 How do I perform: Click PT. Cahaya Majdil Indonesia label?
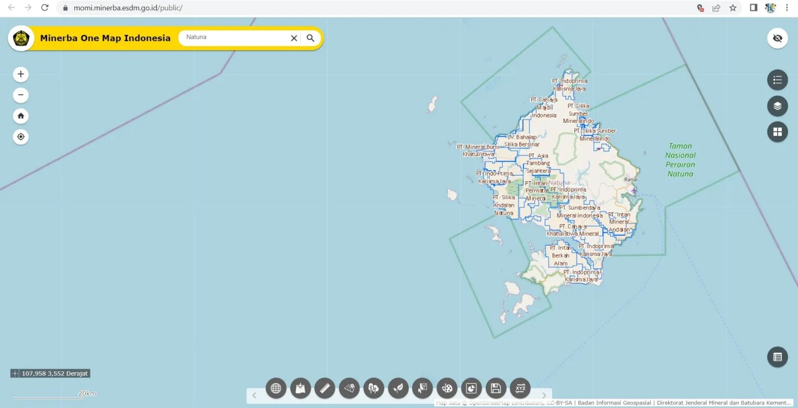[x=544, y=107]
